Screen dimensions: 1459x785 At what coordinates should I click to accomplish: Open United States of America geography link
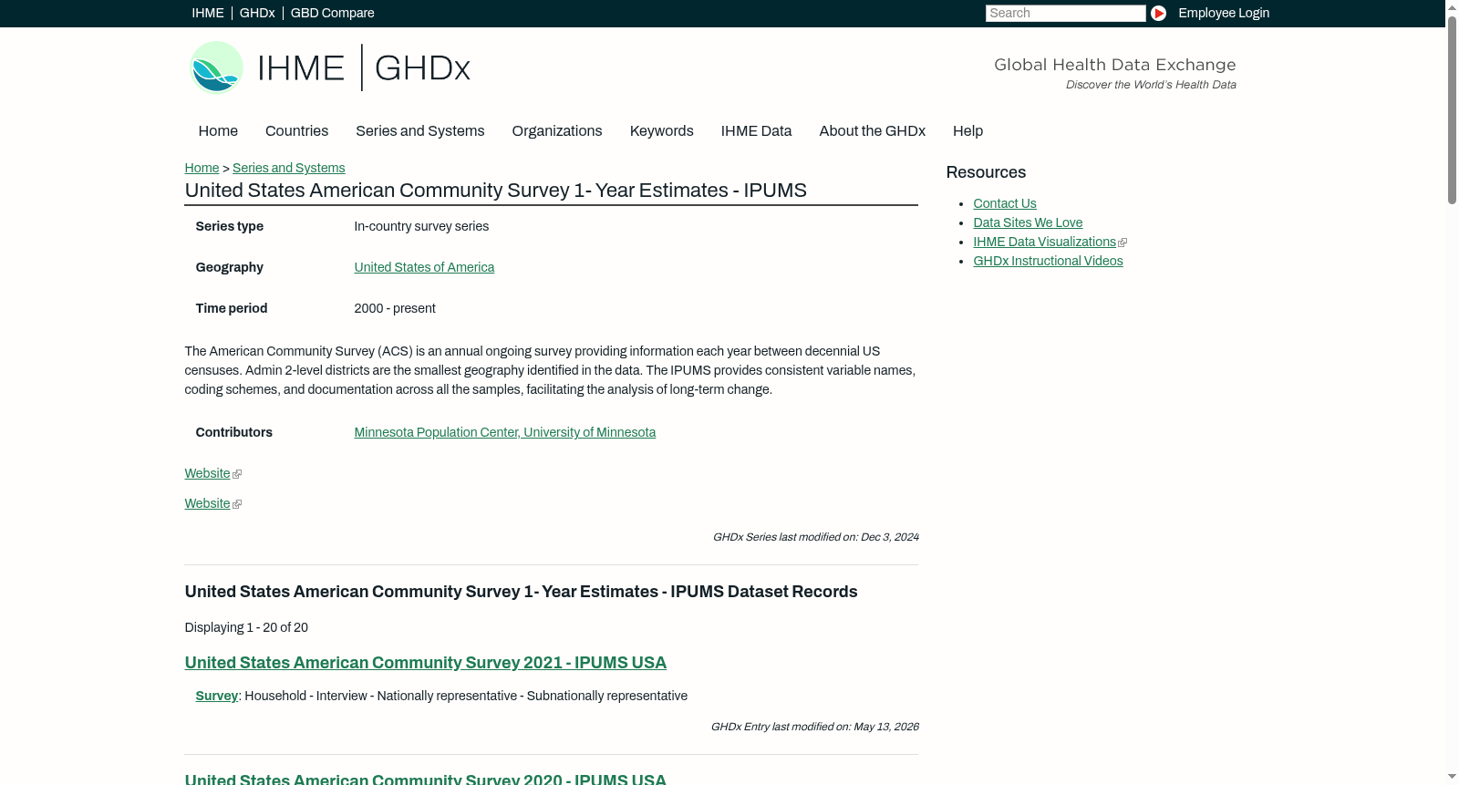[x=424, y=267]
